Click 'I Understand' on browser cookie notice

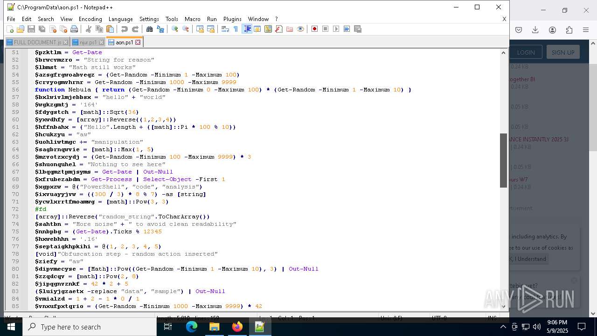528,259
